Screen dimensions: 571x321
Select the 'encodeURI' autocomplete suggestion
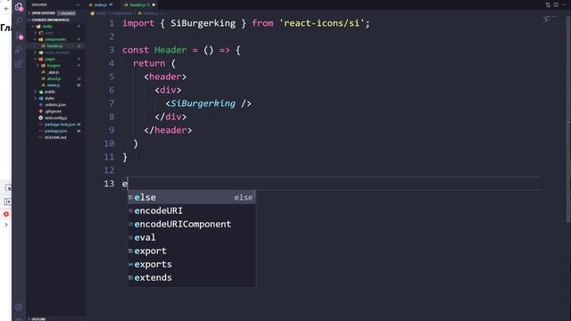192,210
